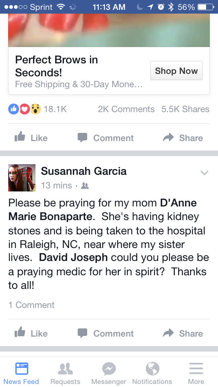The image size is (218, 387).
Task: Open the Notifications tab
Action: pos(152,373)
